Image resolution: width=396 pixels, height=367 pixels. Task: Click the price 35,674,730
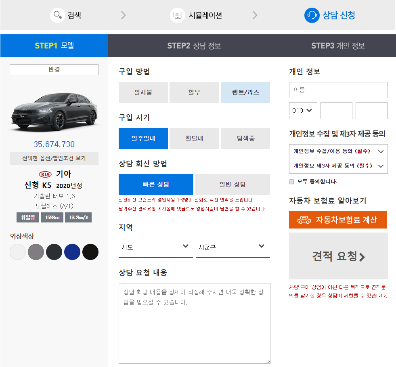pyautogui.click(x=54, y=144)
